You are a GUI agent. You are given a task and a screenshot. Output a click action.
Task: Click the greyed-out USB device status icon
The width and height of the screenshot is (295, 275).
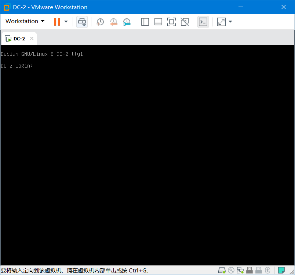pyautogui.click(x=259, y=271)
